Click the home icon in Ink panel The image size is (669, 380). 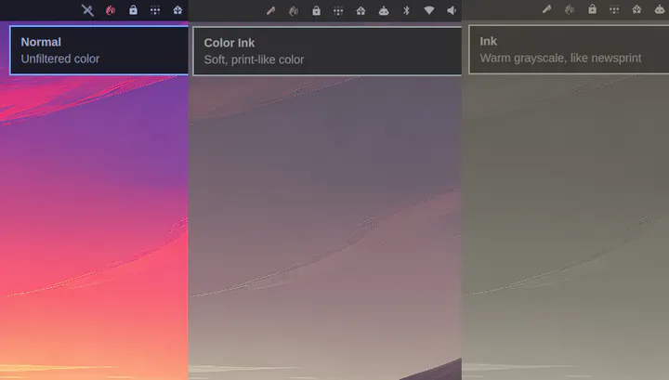(637, 9)
